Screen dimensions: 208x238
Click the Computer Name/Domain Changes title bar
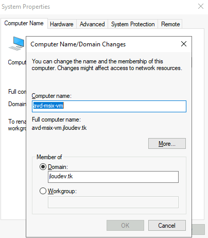point(103,44)
